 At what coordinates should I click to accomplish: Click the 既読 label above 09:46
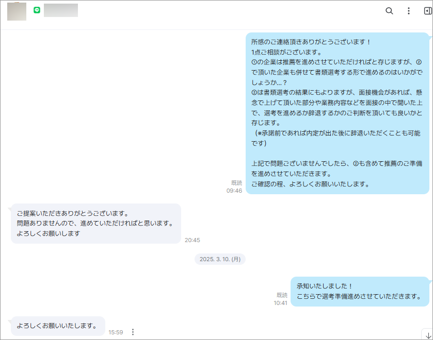(x=236, y=183)
